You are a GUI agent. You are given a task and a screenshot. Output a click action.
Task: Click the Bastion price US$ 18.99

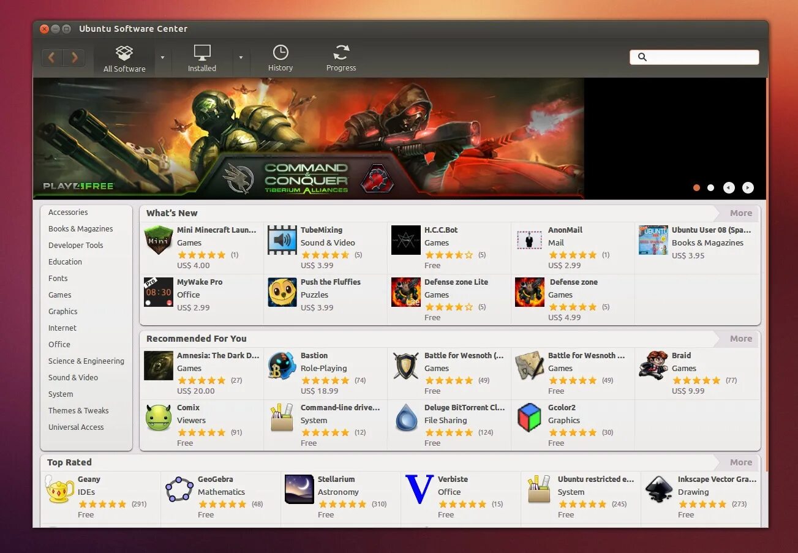320,391
